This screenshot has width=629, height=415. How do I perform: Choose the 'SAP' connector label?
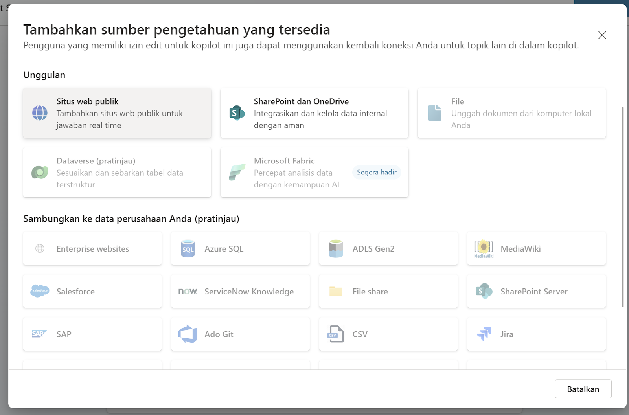[64, 334]
